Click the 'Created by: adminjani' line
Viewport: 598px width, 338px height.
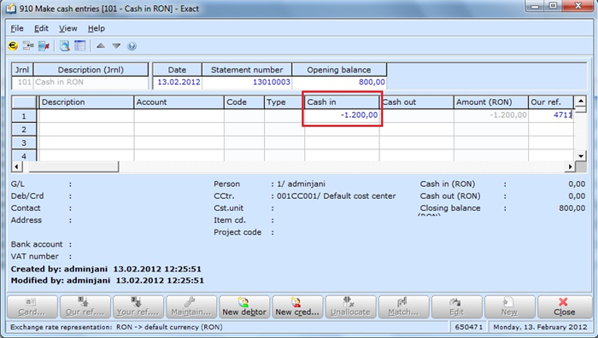(106, 269)
